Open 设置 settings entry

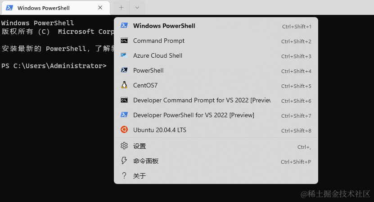(216, 146)
